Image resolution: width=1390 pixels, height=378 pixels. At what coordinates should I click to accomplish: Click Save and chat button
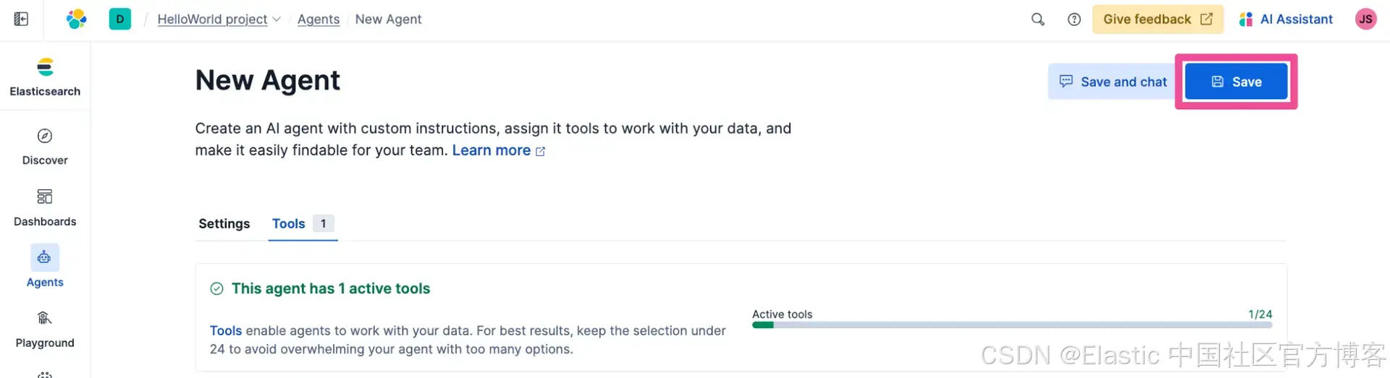pos(1113,82)
